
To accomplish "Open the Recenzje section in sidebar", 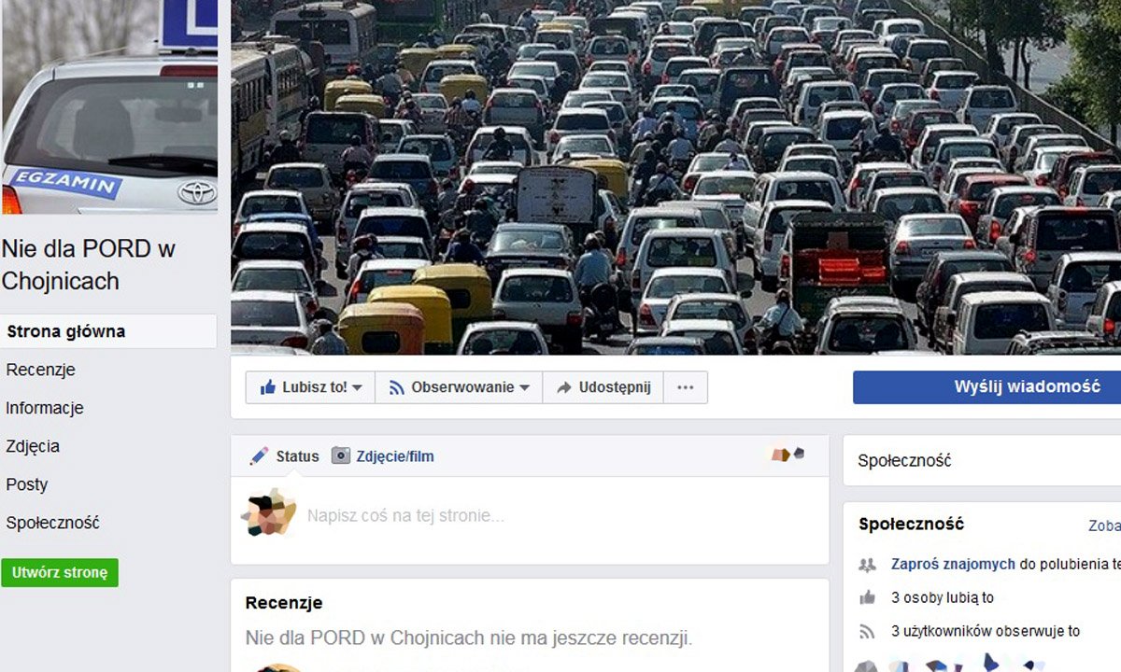I will tap(41, 370).
